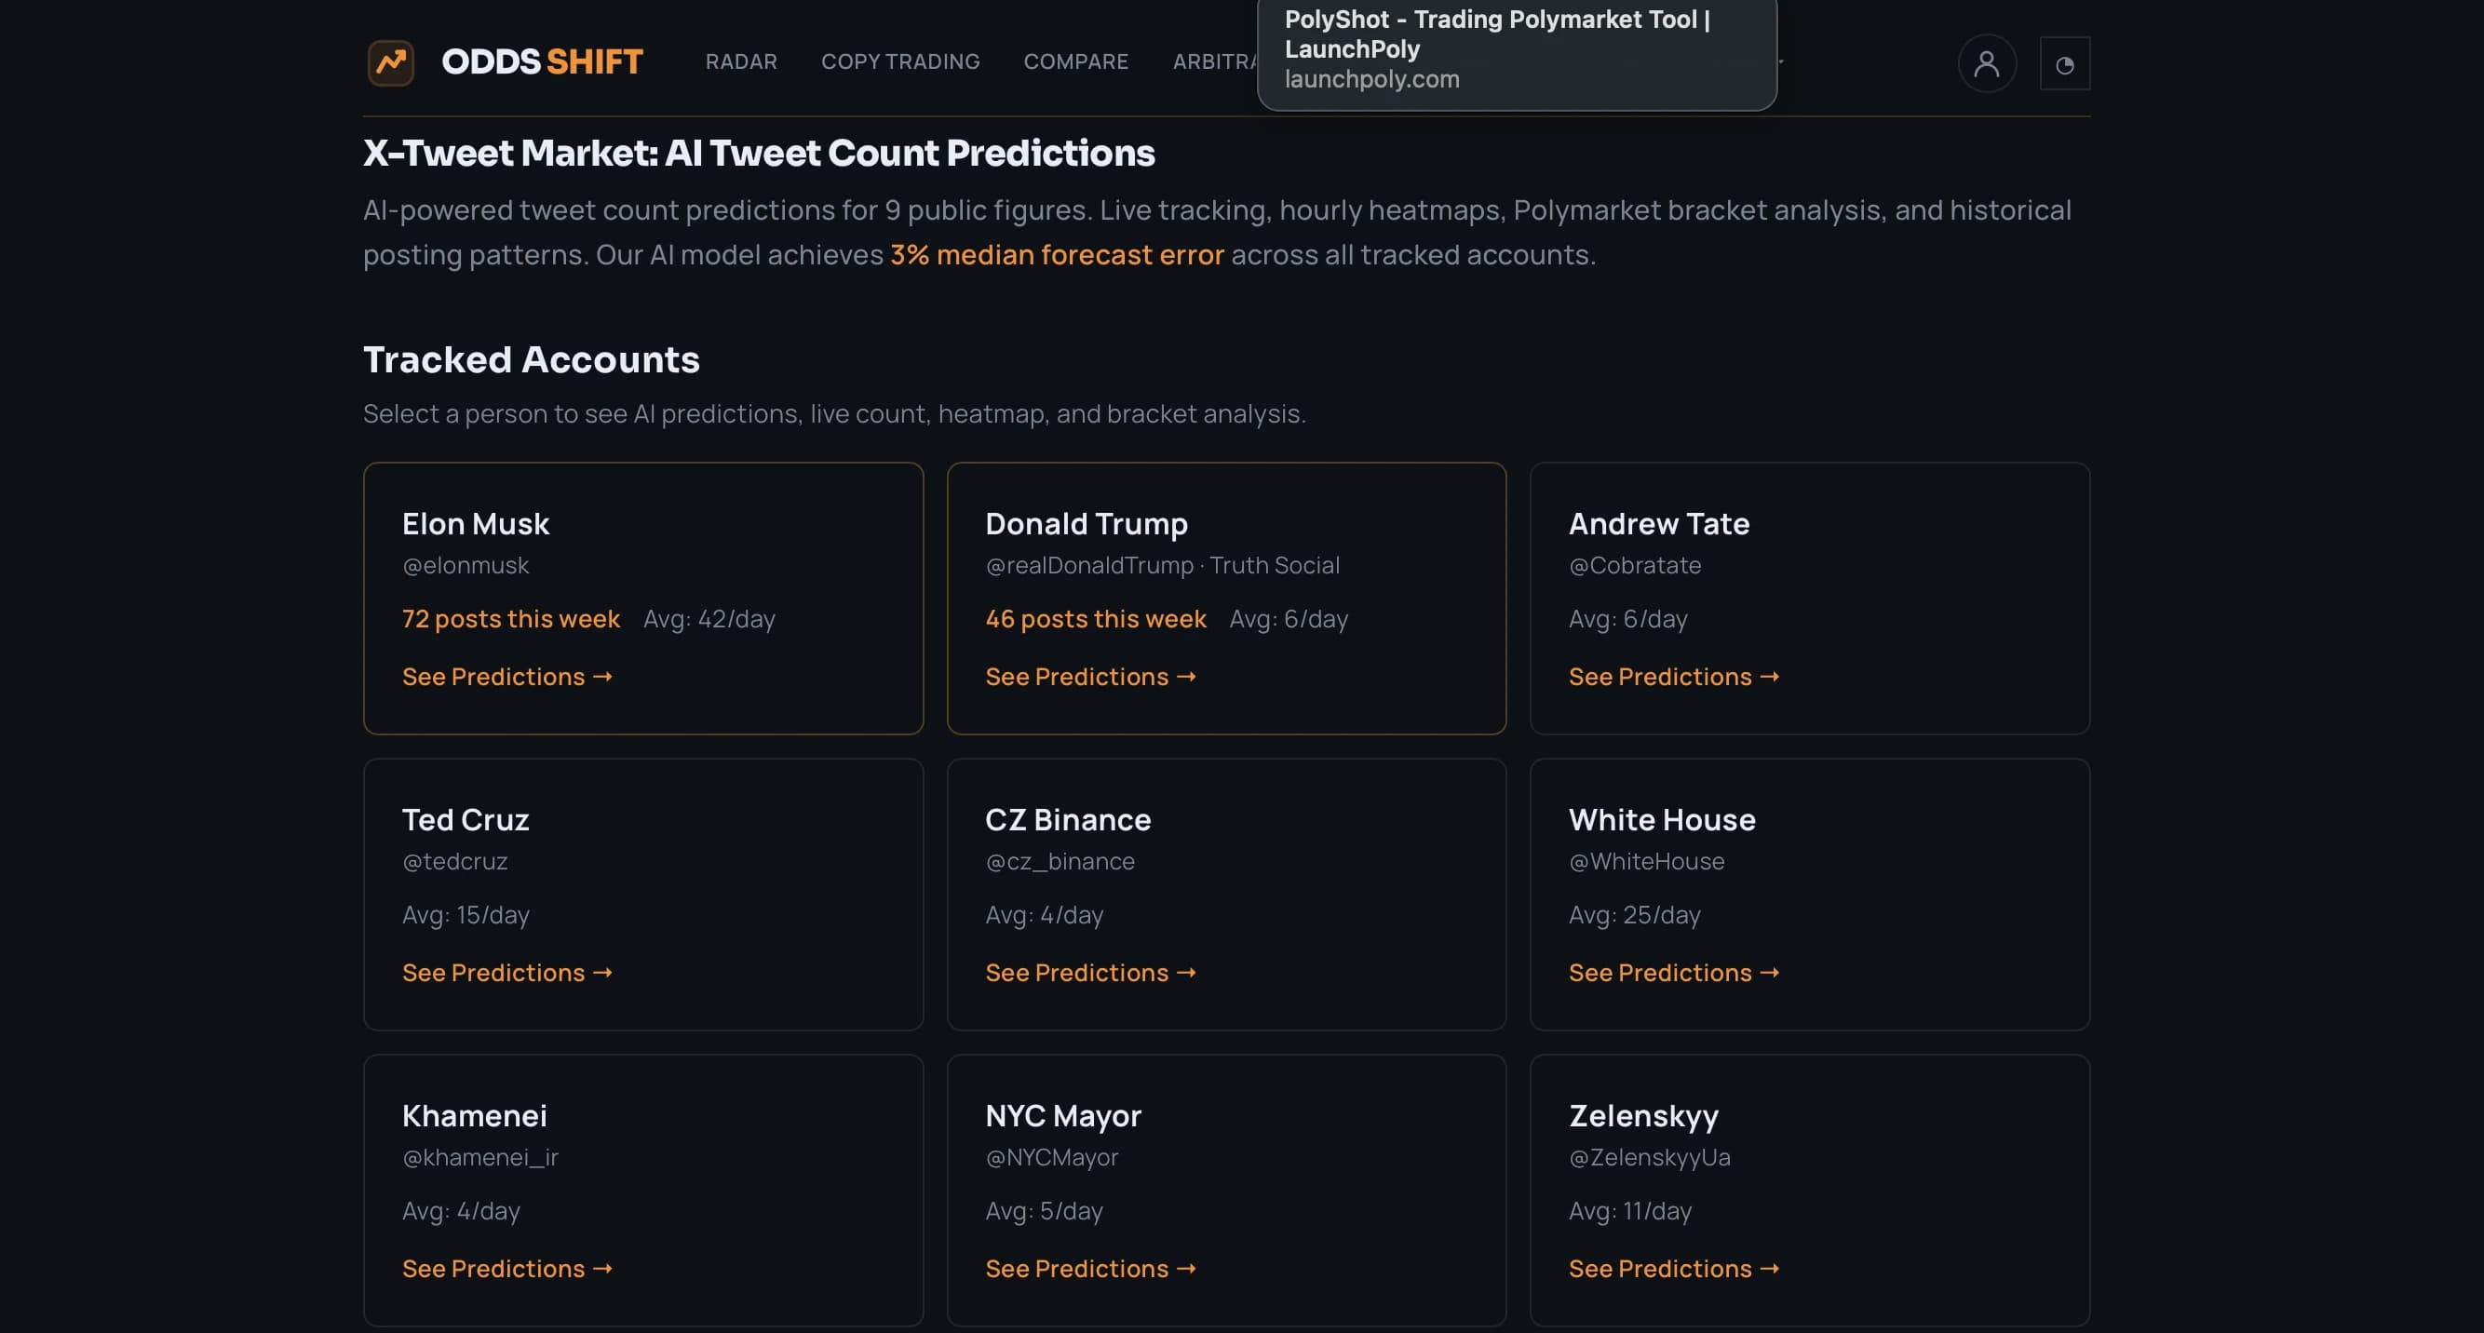The height and width of the screenshot is (1333, 2484).
Task: See Predictions for White House
Action: coord(1674,973)
